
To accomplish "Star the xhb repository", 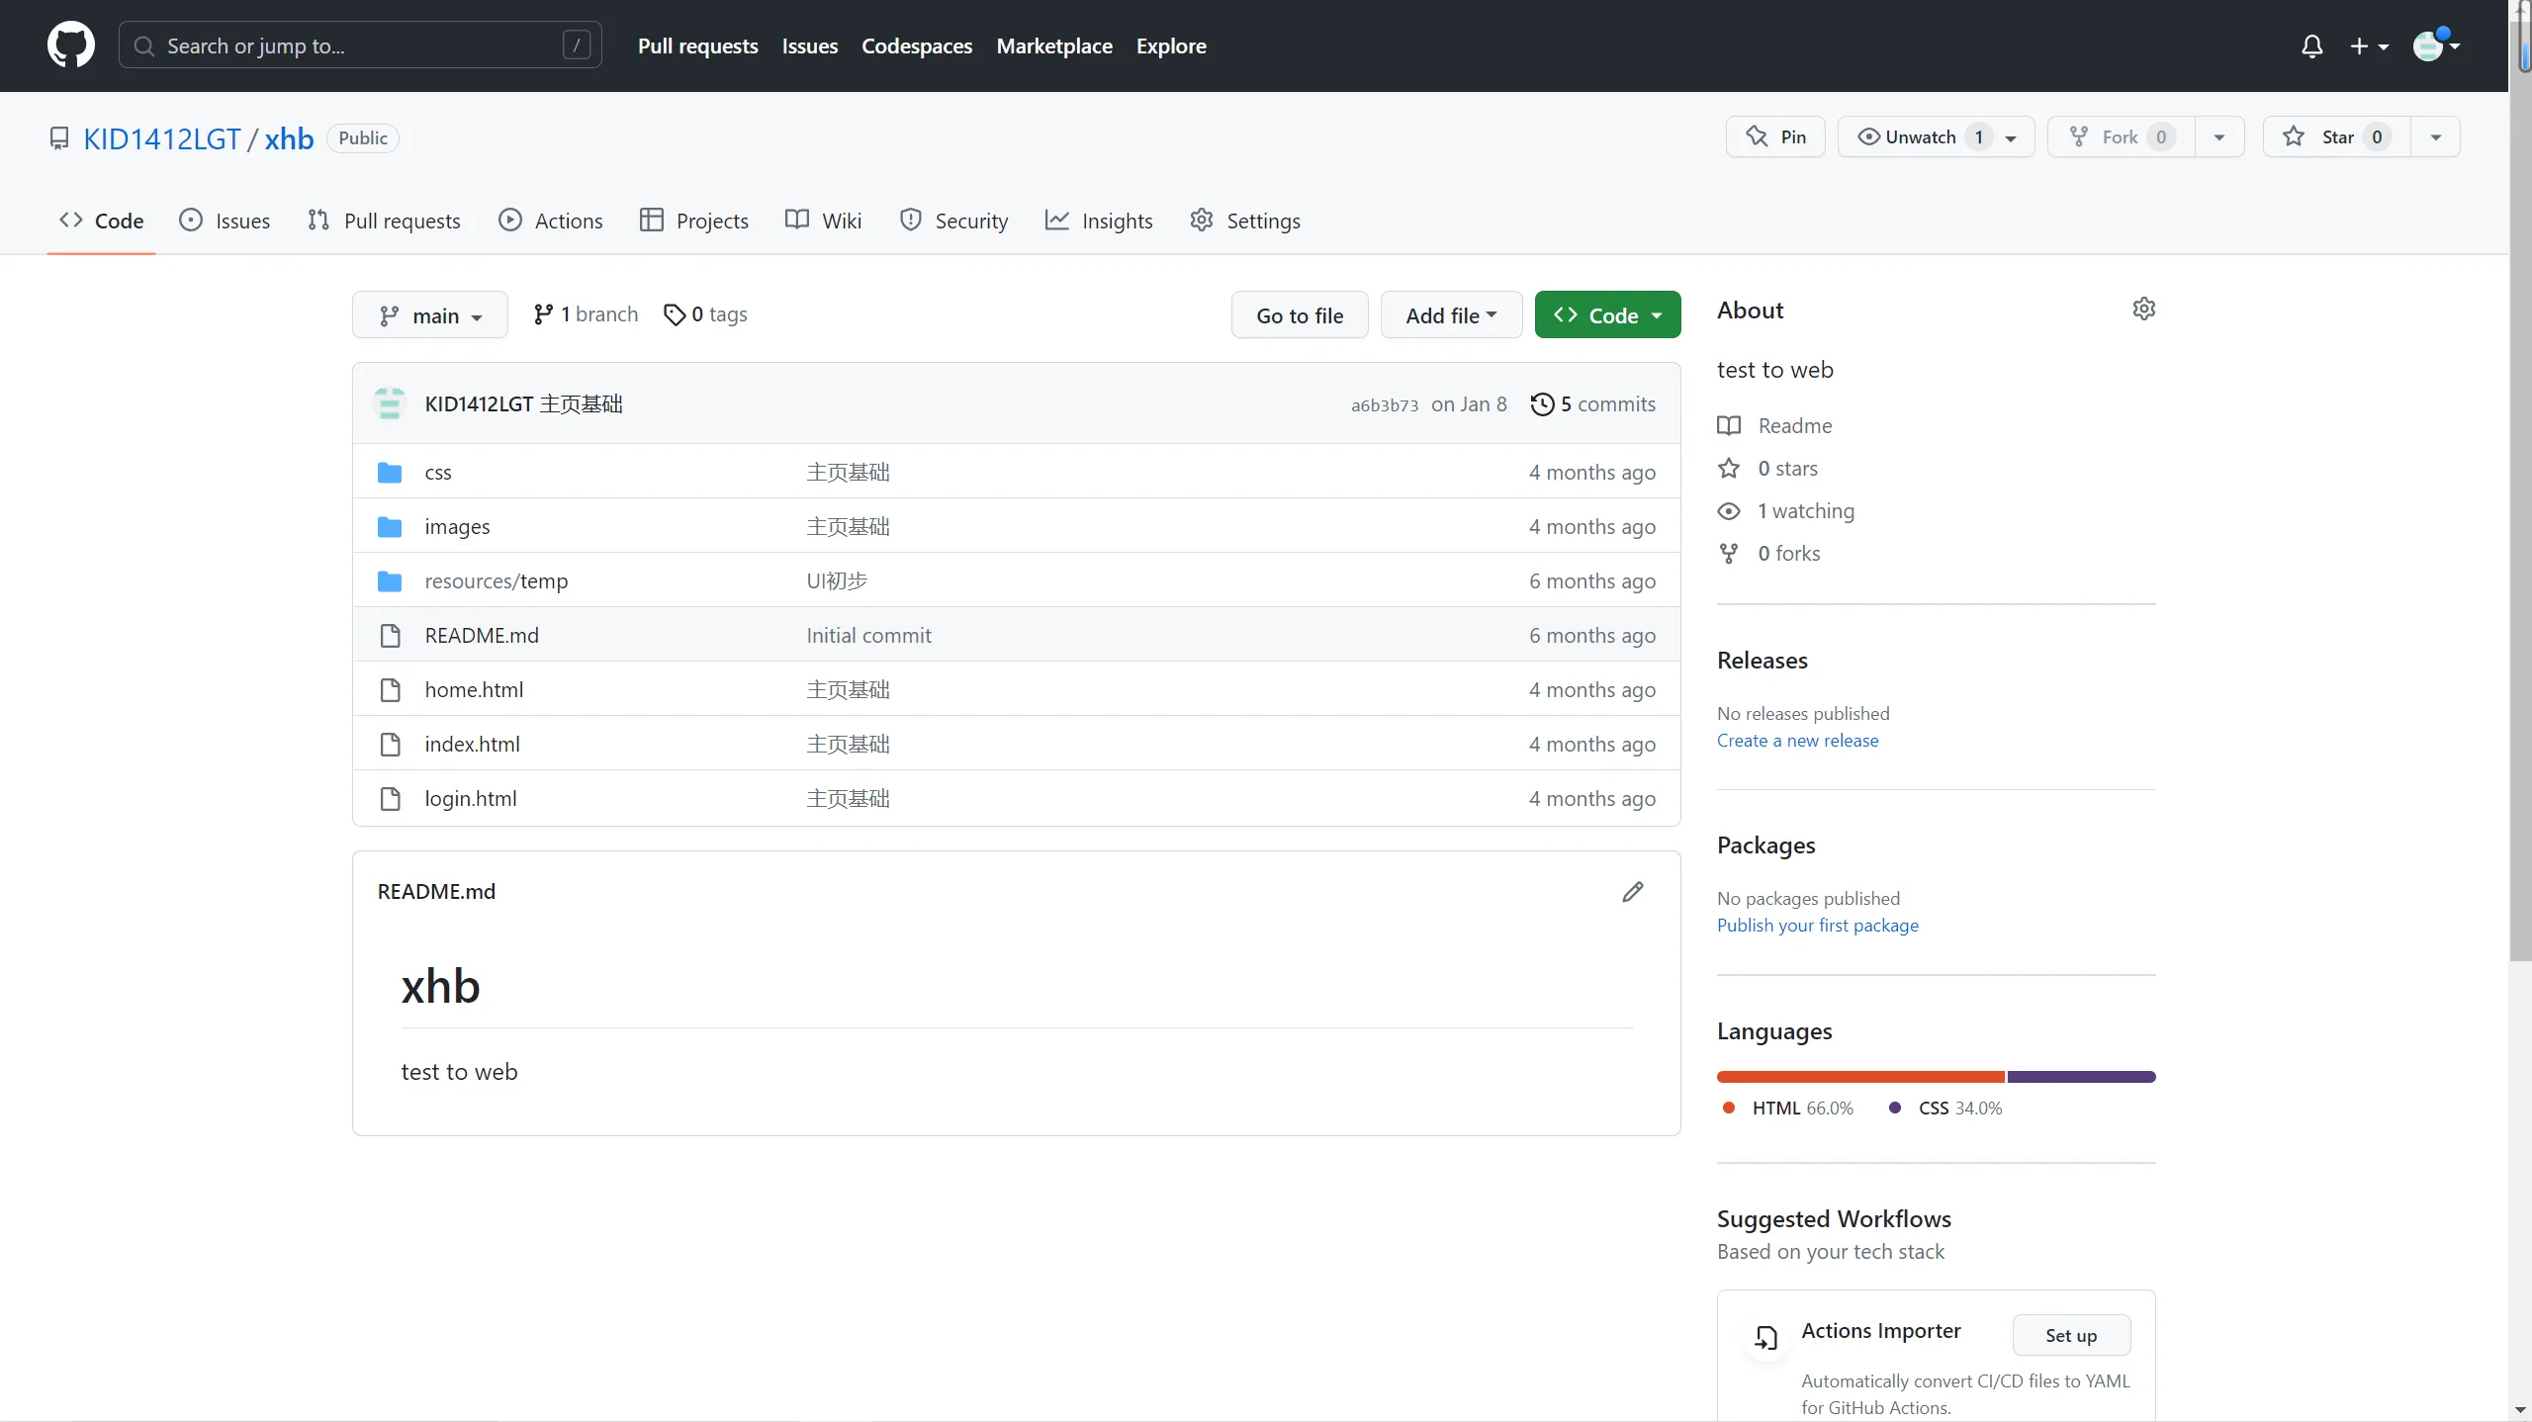I will point(2336,136).
